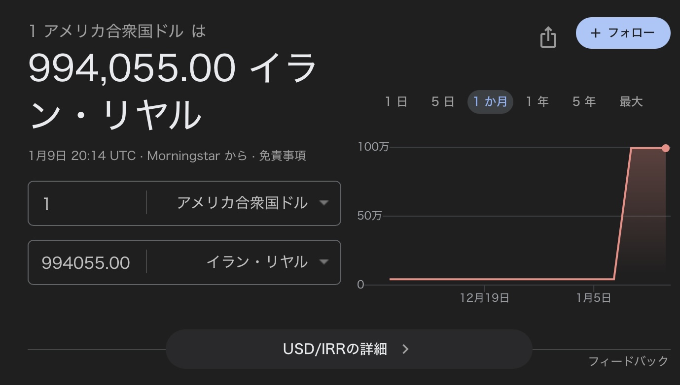Click the arrow beside アメリカ合衆国ドル

[x=323, y=203]
